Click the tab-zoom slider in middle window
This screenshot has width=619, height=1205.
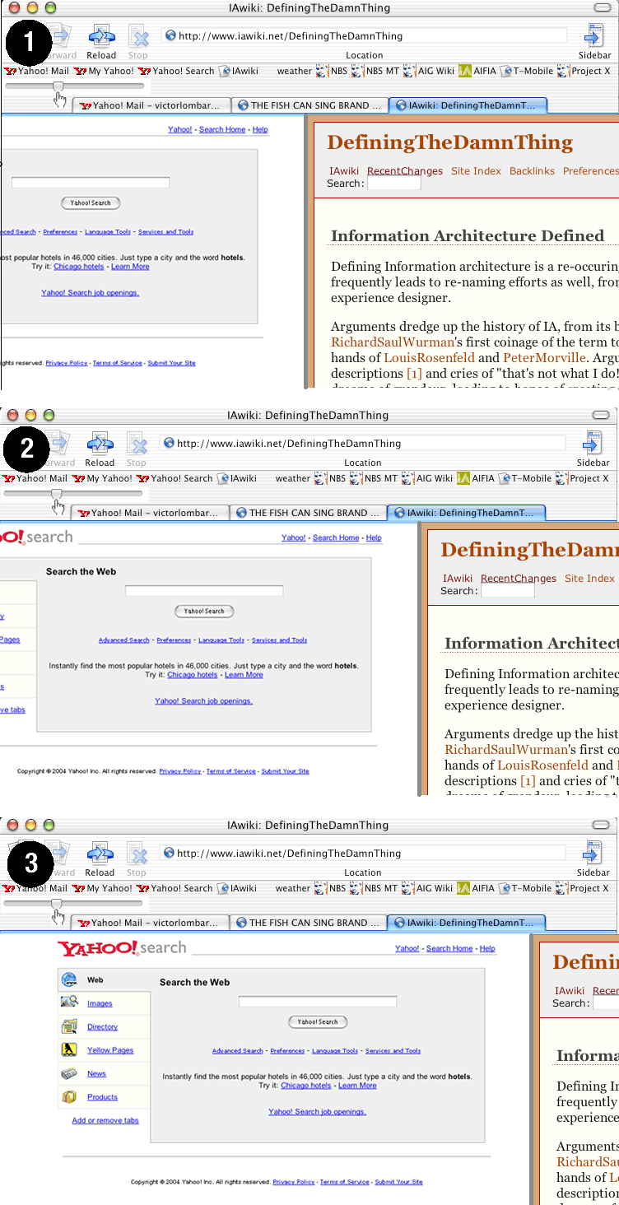point(73,493)
